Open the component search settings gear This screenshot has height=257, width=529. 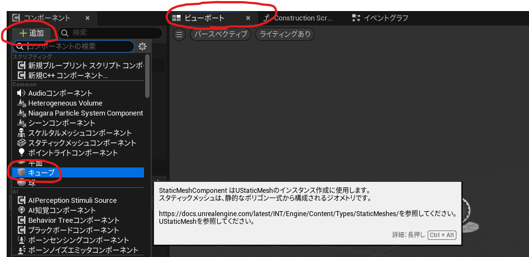pos(142,46)
